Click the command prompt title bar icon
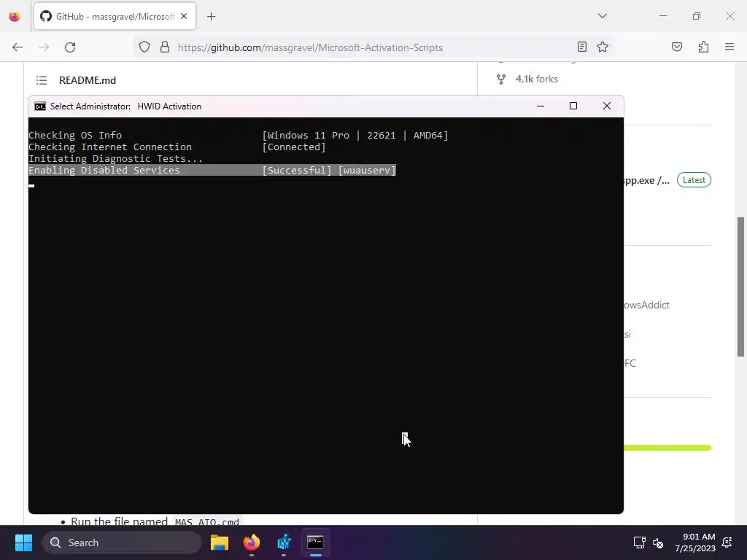This screenshot has width=747, height=560. (40, 106)
